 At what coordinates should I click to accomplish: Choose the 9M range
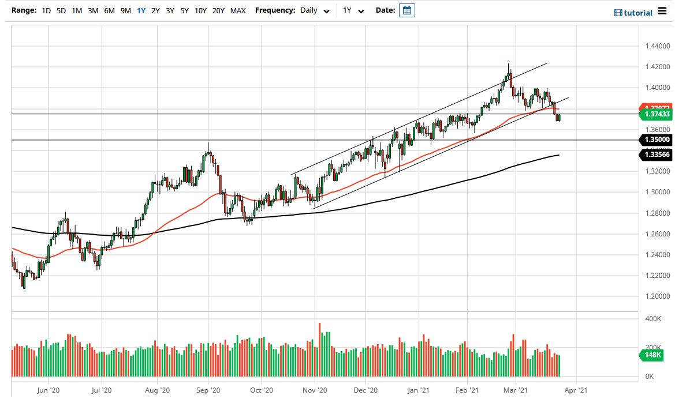pos(125,10)
